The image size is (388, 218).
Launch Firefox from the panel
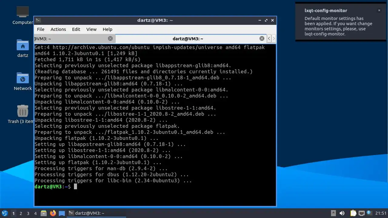(x=53, y=213)
